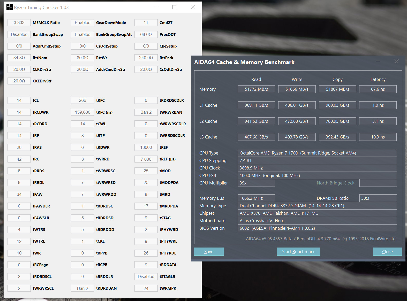Click the tRDRDBAN Ban 2 field
The image size is (407, 301).
(x=82, y=288)
